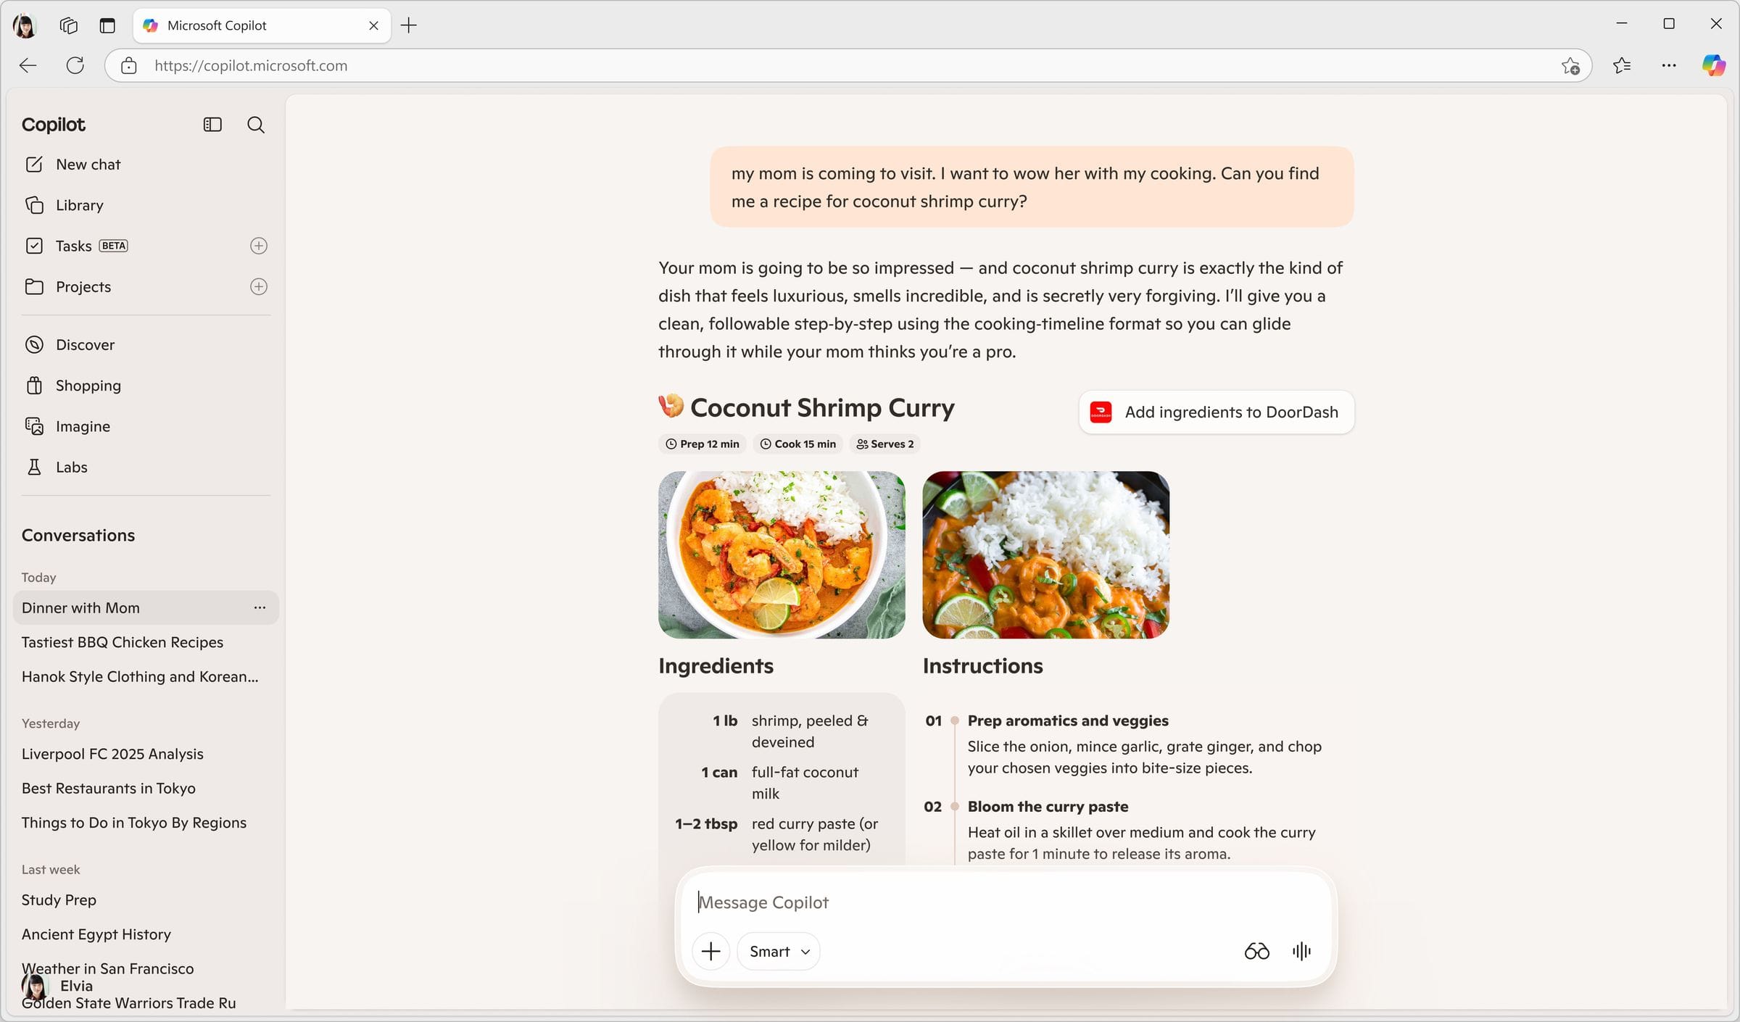
Task: Open the Favorites list icon
Action: point(1622,65)
